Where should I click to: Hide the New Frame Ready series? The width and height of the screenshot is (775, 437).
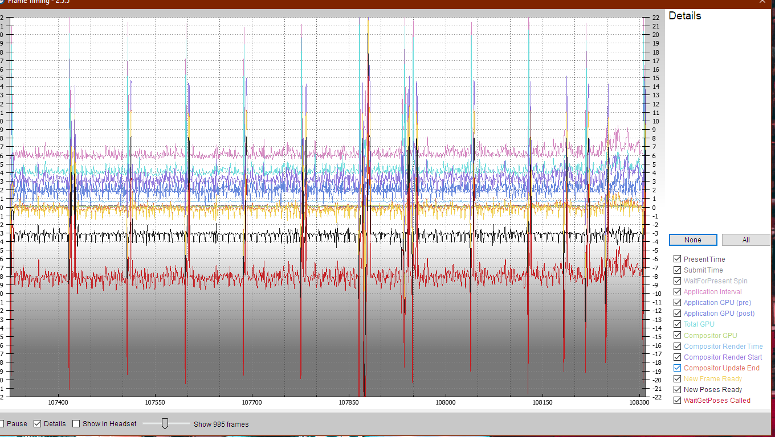[677, 378]
